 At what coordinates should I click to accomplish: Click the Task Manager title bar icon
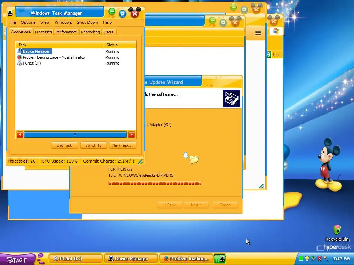click(x=10, y=13)
